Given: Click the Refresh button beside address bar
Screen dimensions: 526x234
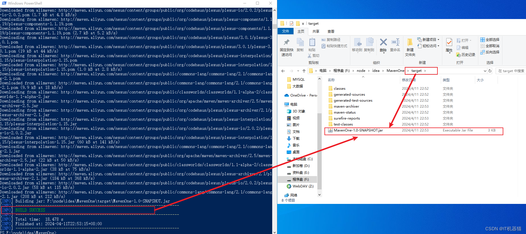Looking at the screenshot, I should coord(490,71).
